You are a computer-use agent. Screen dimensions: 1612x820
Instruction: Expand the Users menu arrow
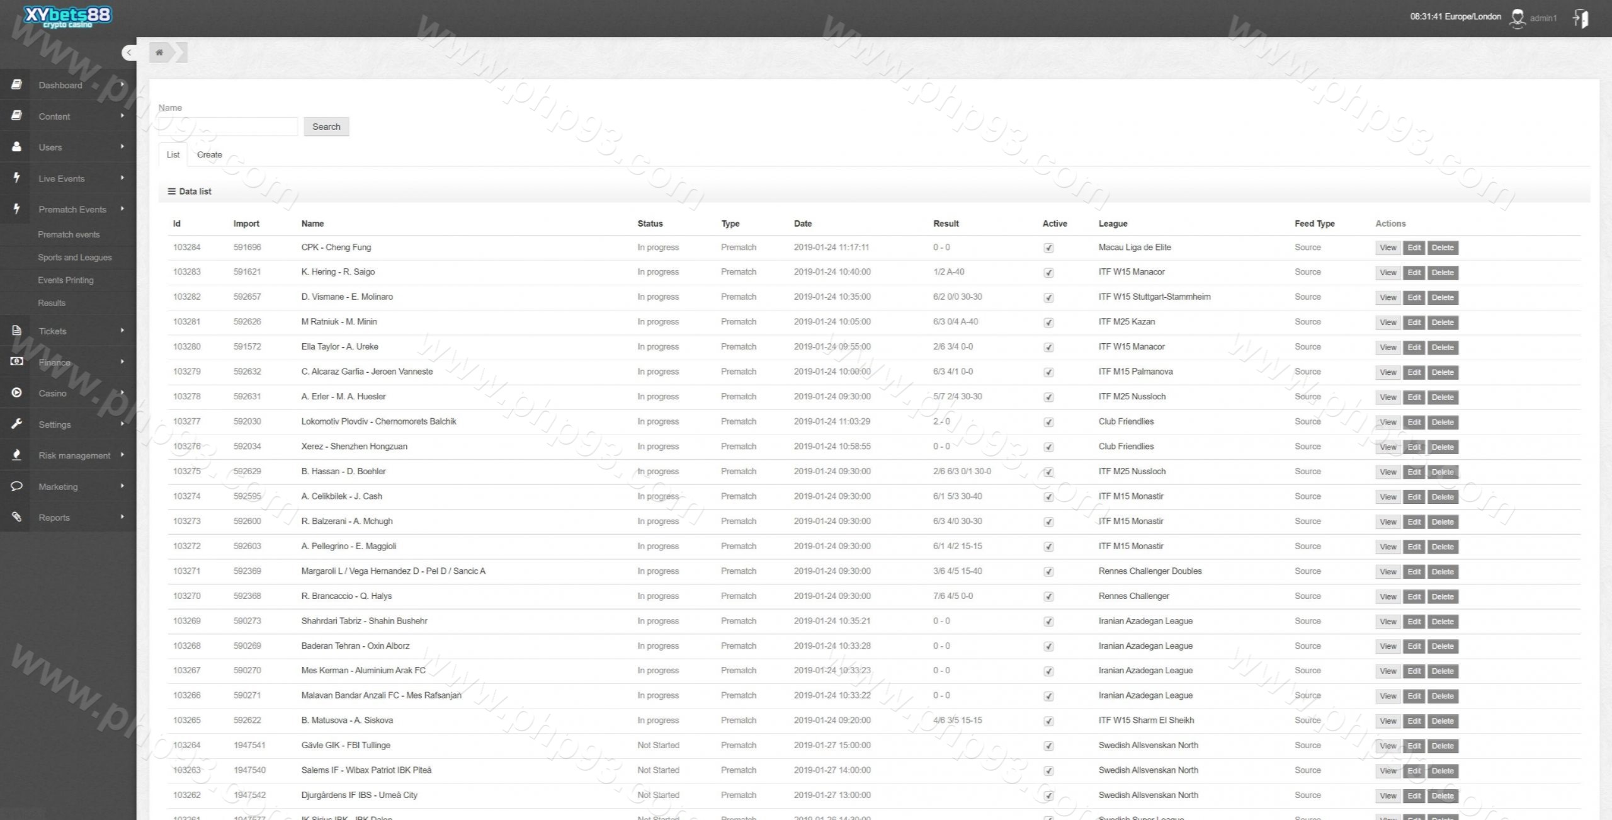pos(122,147)
